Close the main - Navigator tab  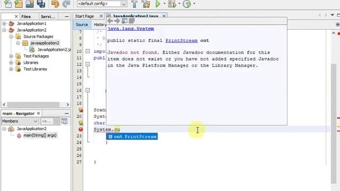pos(38,113)
